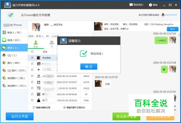The image size is (181, 123).
Task: Click 浮生若梦 avatar in friend list
Action: [x=38, y=58]
